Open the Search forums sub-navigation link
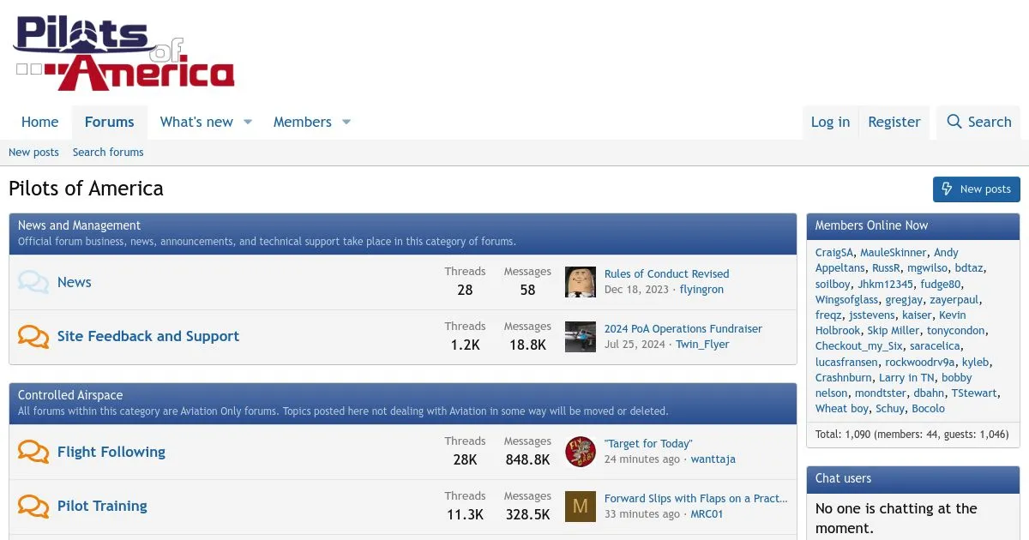The height and width of the screenshot is (540, 1029). click(108, 153)
